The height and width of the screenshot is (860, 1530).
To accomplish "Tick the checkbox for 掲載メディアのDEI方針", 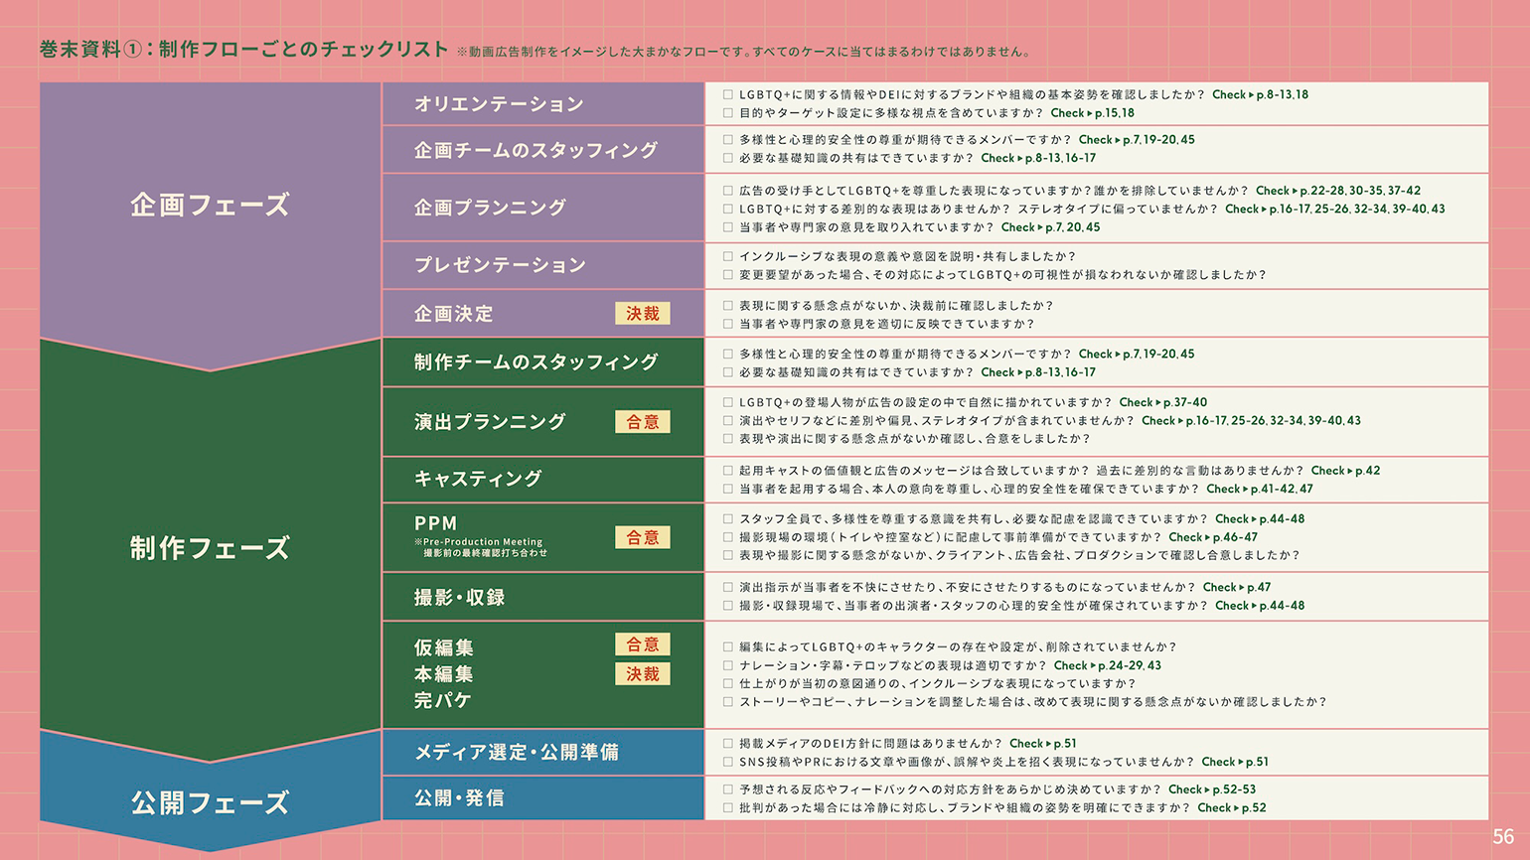I will (x=728, y=744).
